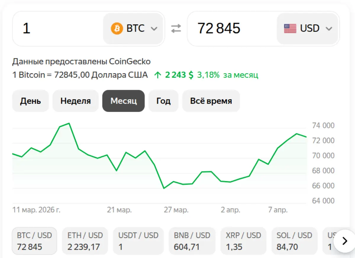Switch chart to Неделя view

click(x=75, y=101)
